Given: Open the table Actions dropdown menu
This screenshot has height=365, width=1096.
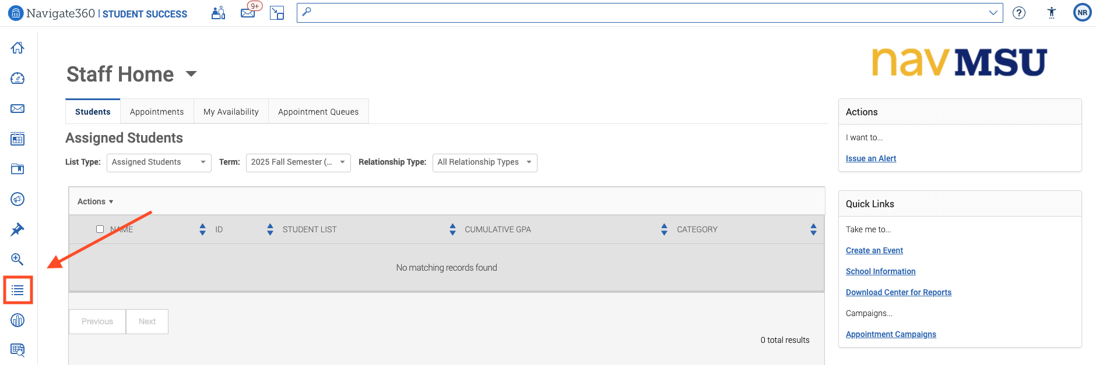Looking at the screenshot, I should pos(96,201).
